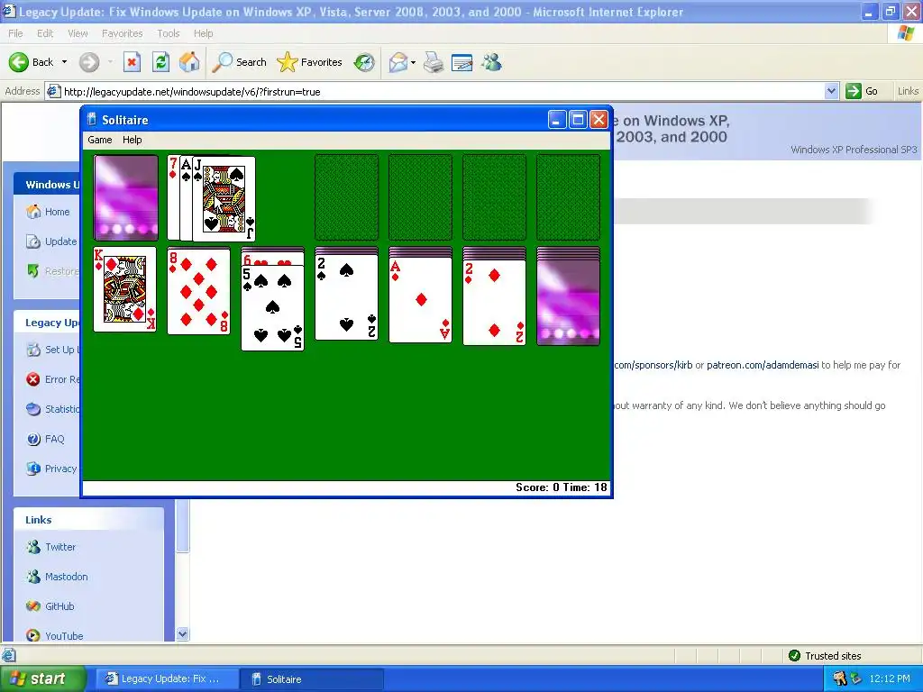Click the Set Up sidebar link
The image size is (923, 692).
click(x=51, y=350)
